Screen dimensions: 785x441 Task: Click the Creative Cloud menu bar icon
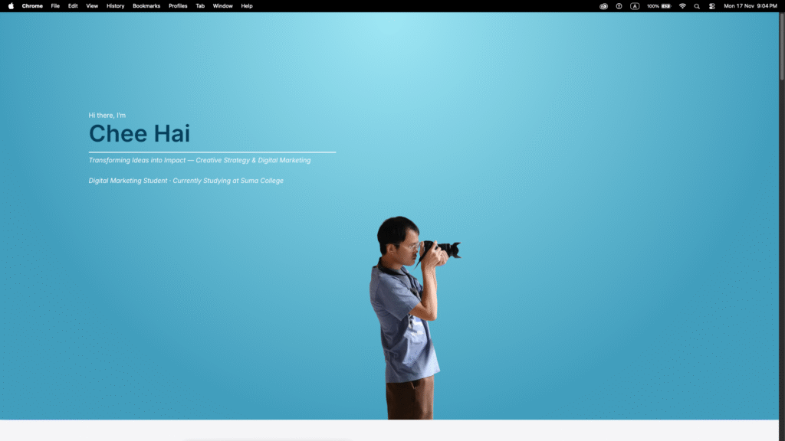point(603,5)
